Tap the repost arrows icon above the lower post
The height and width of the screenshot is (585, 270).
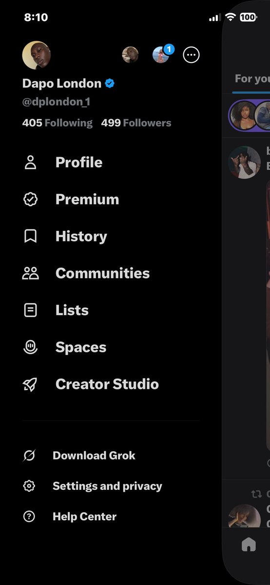point(256,494)
